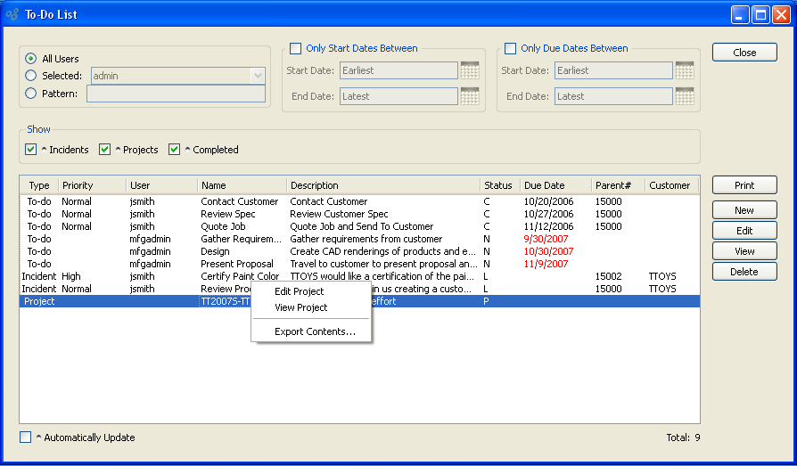The image size is (797, 466).
Task: Expand the Selected user dropdown
Action: coord(258,76)
